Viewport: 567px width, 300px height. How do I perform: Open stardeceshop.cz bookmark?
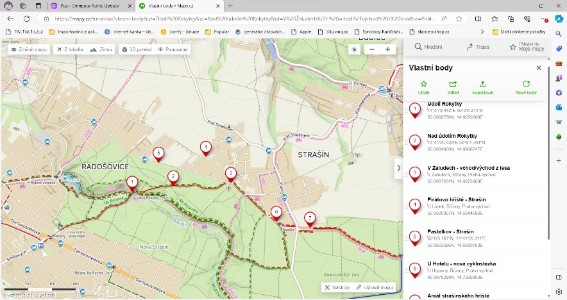pos(430,32)
